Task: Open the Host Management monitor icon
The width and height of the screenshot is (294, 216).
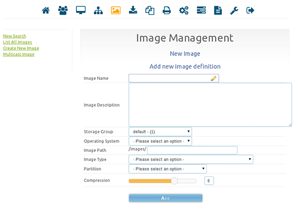Action: point(81,10)
